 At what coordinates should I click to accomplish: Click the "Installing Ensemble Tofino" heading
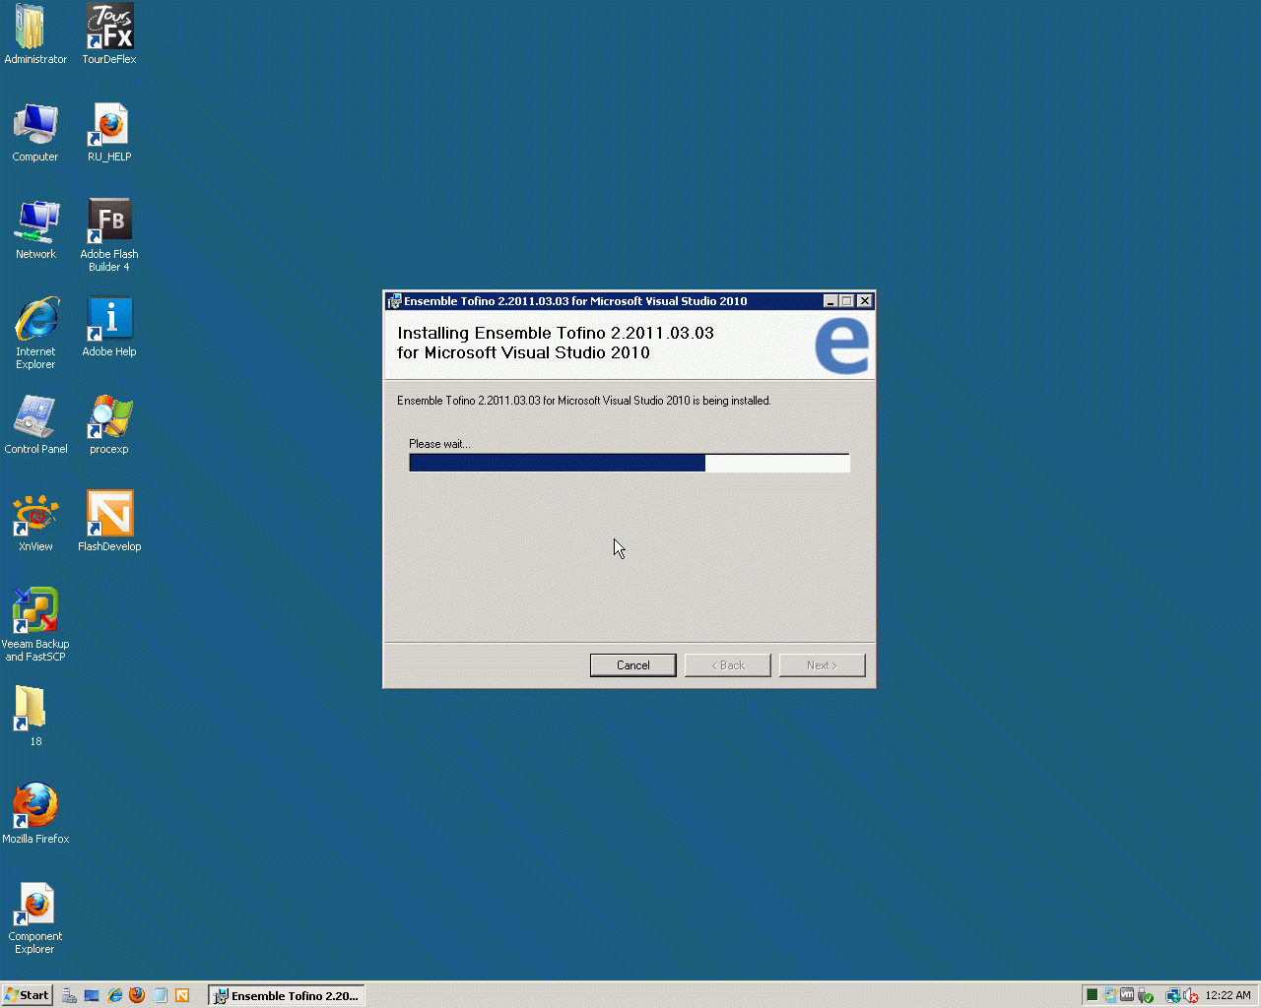[x=556, y=343]
